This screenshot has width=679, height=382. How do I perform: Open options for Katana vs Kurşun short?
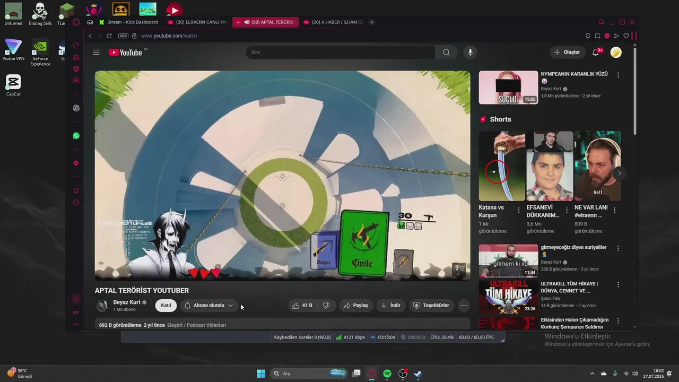[x=519, y=210]
